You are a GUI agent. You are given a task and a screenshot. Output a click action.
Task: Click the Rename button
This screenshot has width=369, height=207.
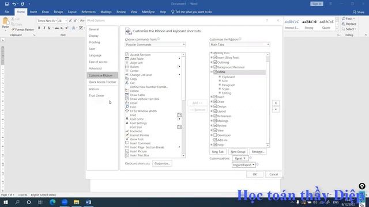point(258,152)
